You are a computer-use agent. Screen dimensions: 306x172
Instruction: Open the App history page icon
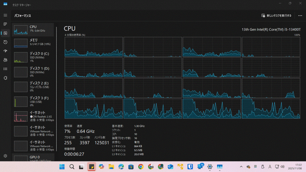coord(5,42)
